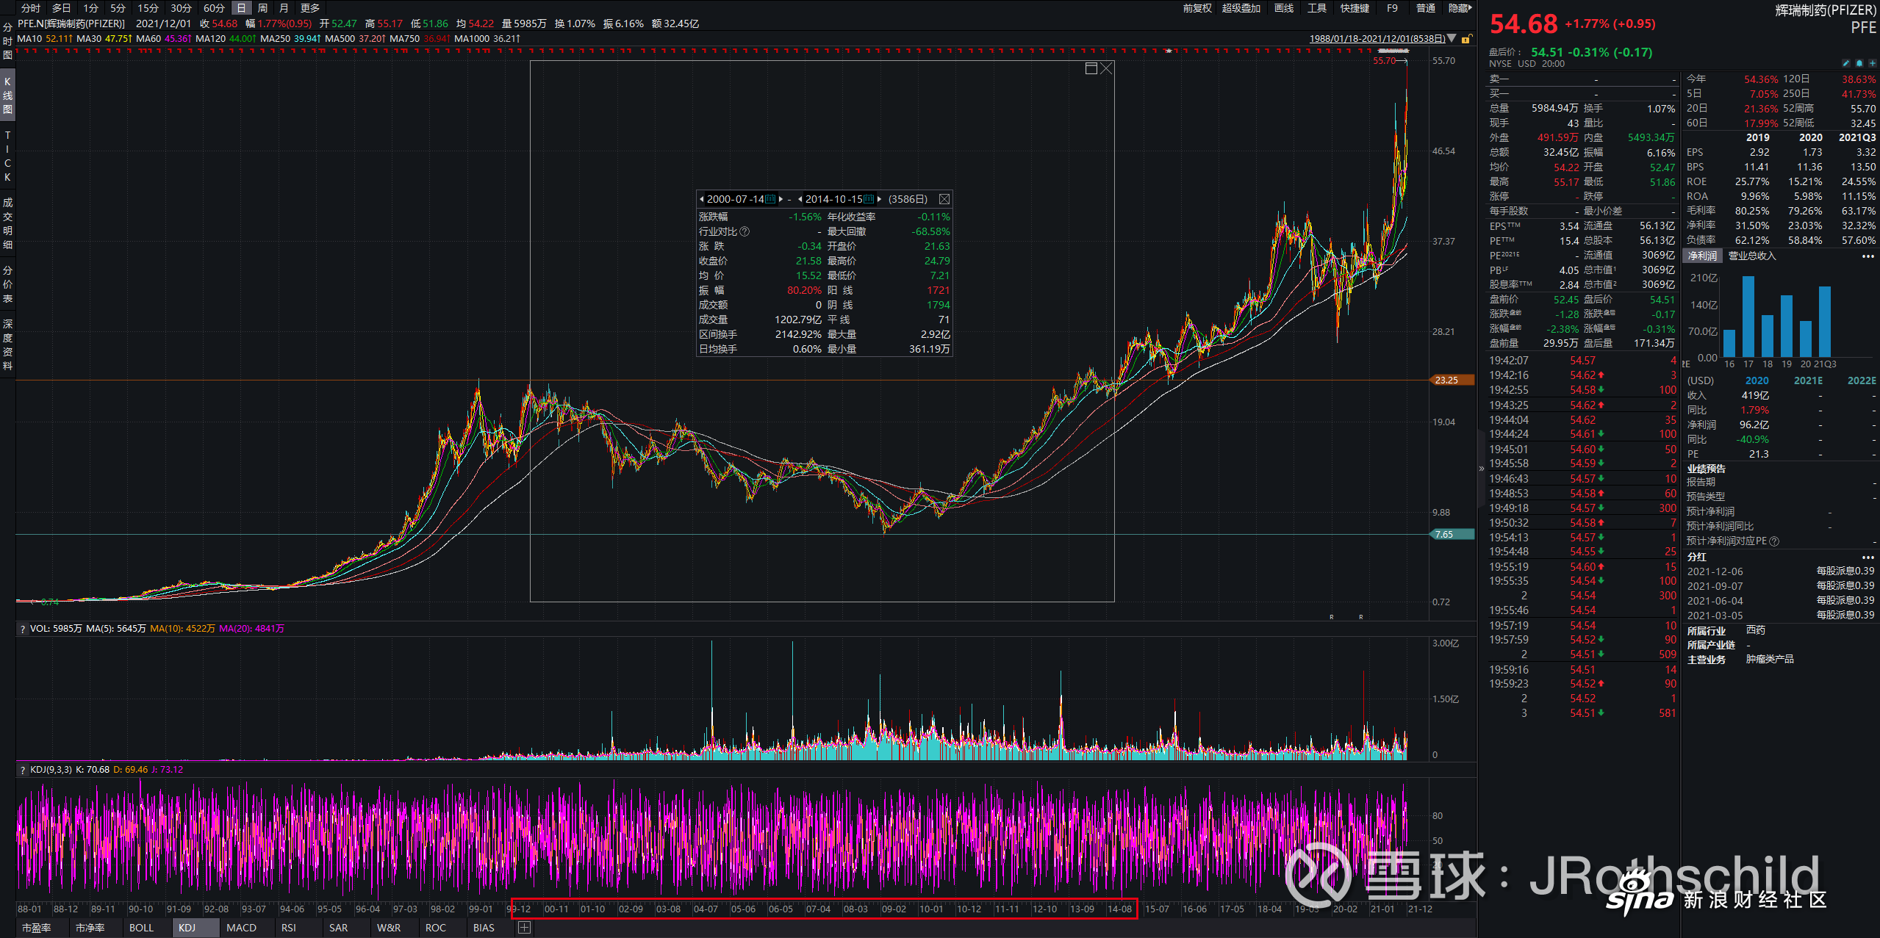Open more options beside 营业总收入 tab

[x=1868, y=256]
